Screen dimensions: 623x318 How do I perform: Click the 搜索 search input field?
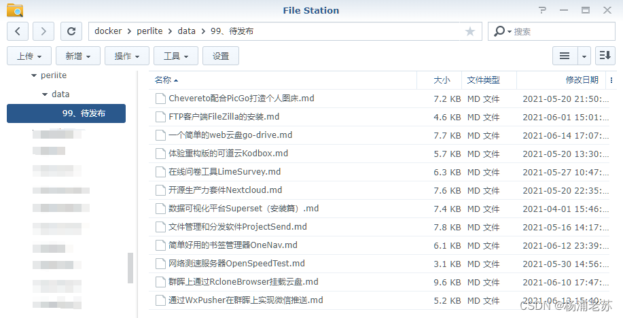point(563,31)
